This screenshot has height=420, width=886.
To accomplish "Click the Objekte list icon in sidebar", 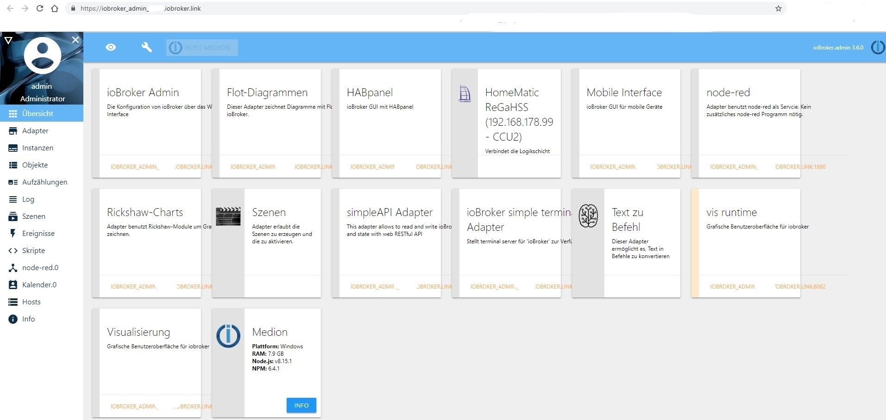I will tap(13, 165).
